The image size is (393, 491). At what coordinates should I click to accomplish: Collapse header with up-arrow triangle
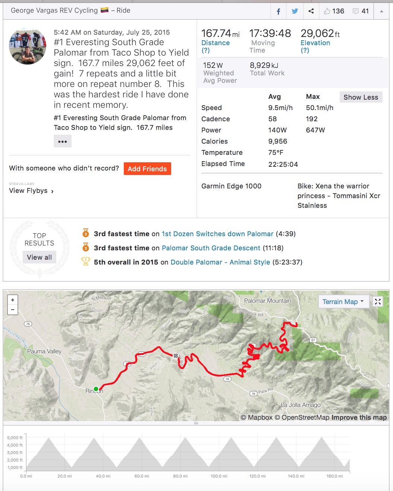(381, 11)
